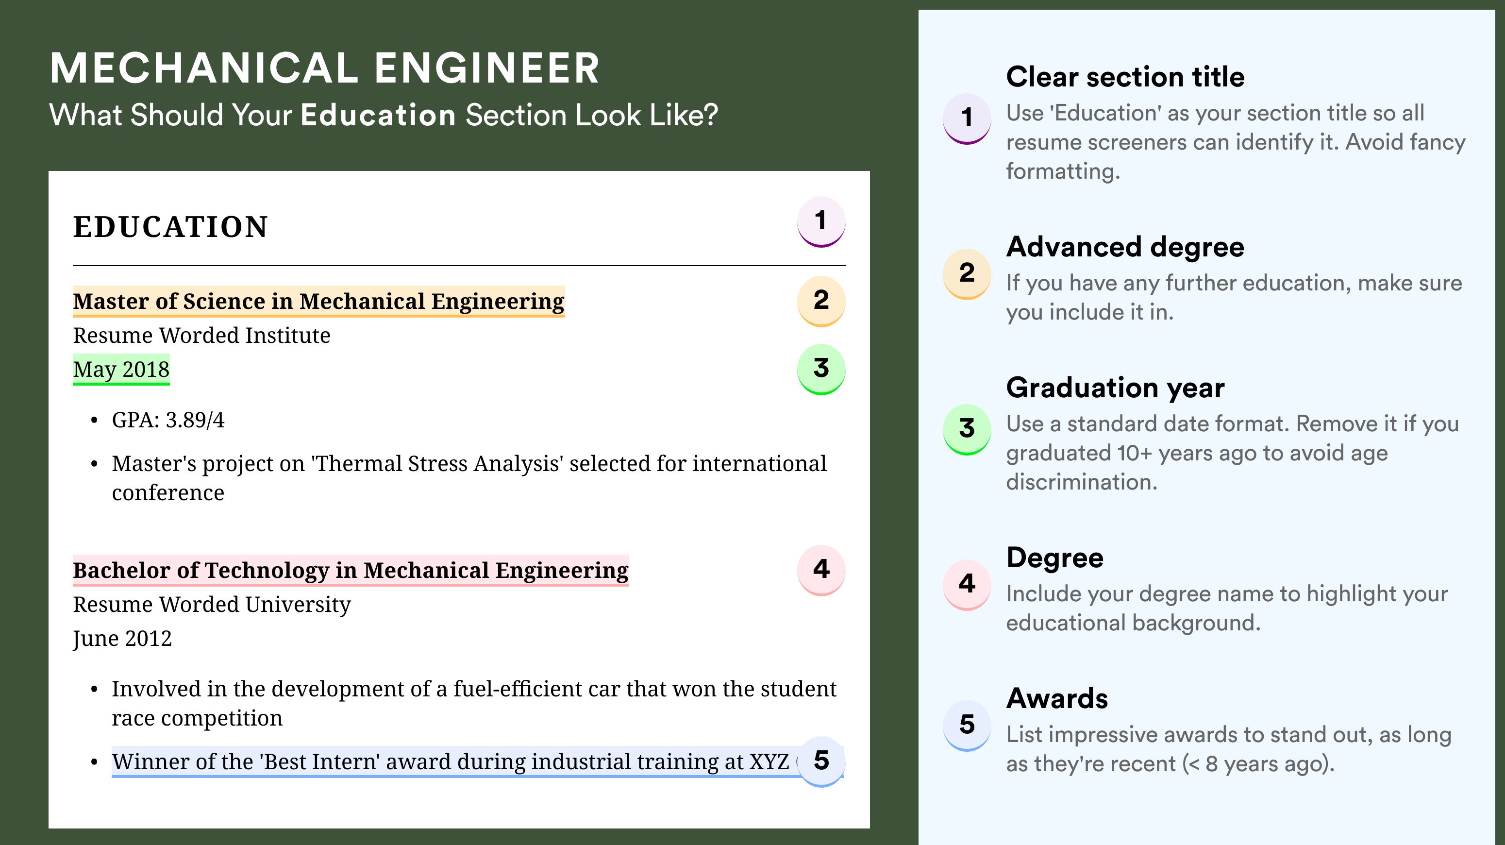Image resolution: width=1505 pixels, height=845 pixels.
Task: Click the MECHANICAL ENGINEER page title
Action: pyautogui.click(x=325, y=68)
